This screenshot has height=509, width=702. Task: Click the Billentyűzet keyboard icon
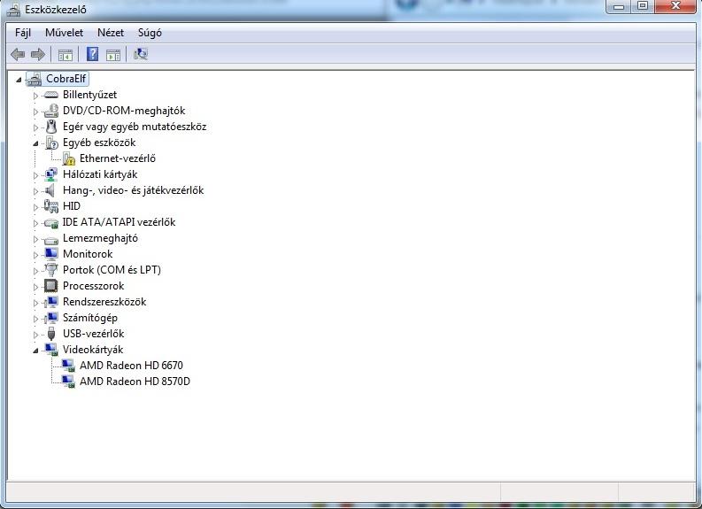click(x=51, y=95)
